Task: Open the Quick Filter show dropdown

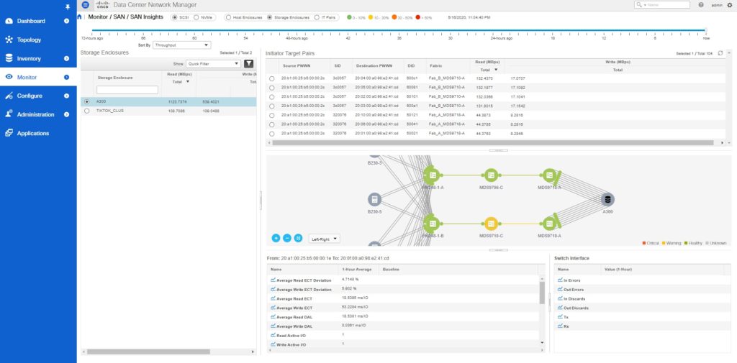Action: coord(213,64)
